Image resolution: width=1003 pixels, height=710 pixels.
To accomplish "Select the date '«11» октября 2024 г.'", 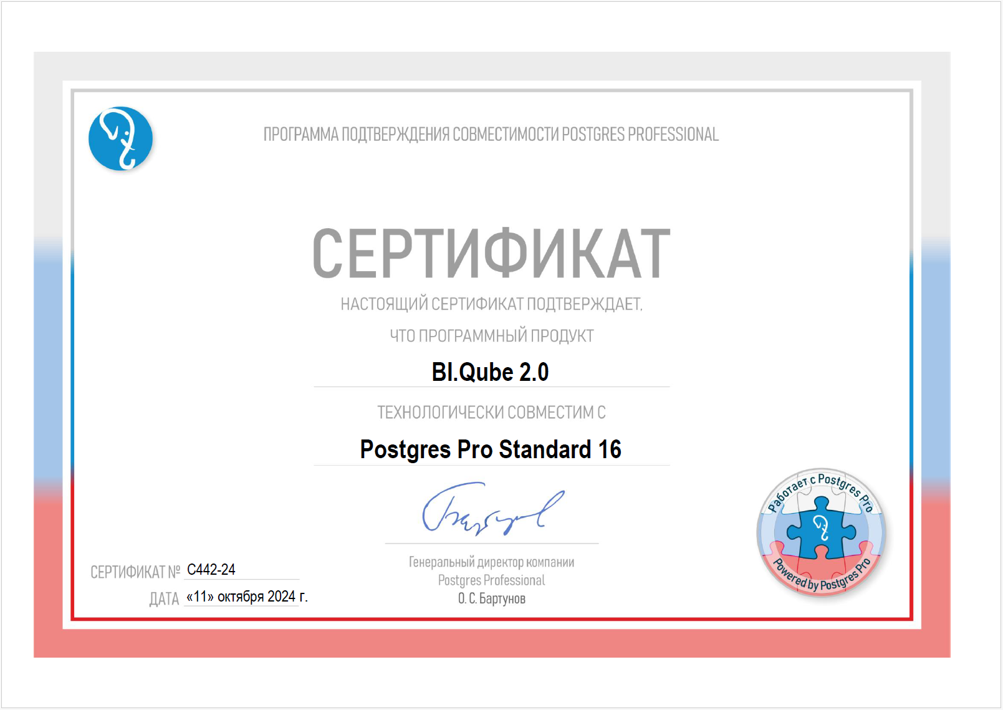I will click(247, 597).
